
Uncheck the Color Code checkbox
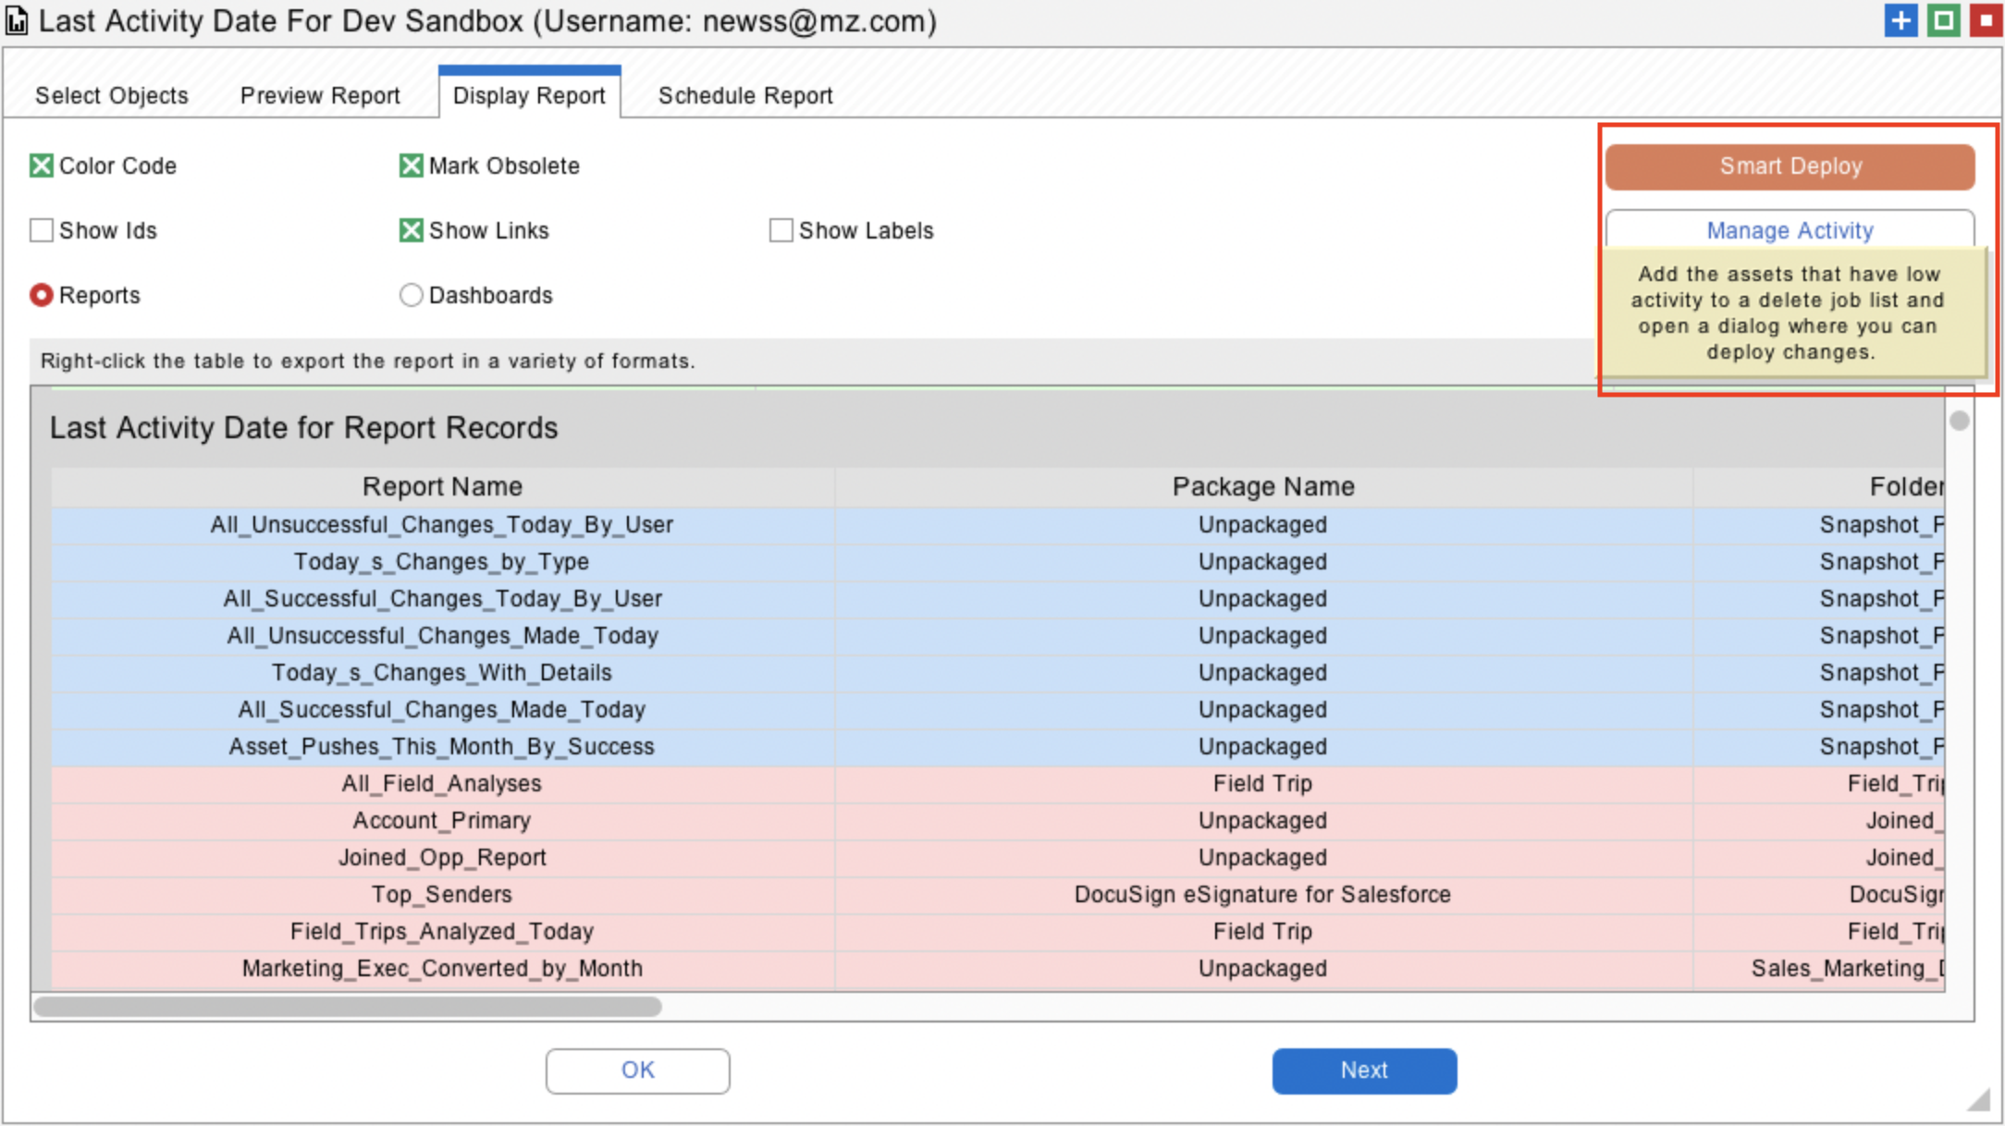point(42,166)
